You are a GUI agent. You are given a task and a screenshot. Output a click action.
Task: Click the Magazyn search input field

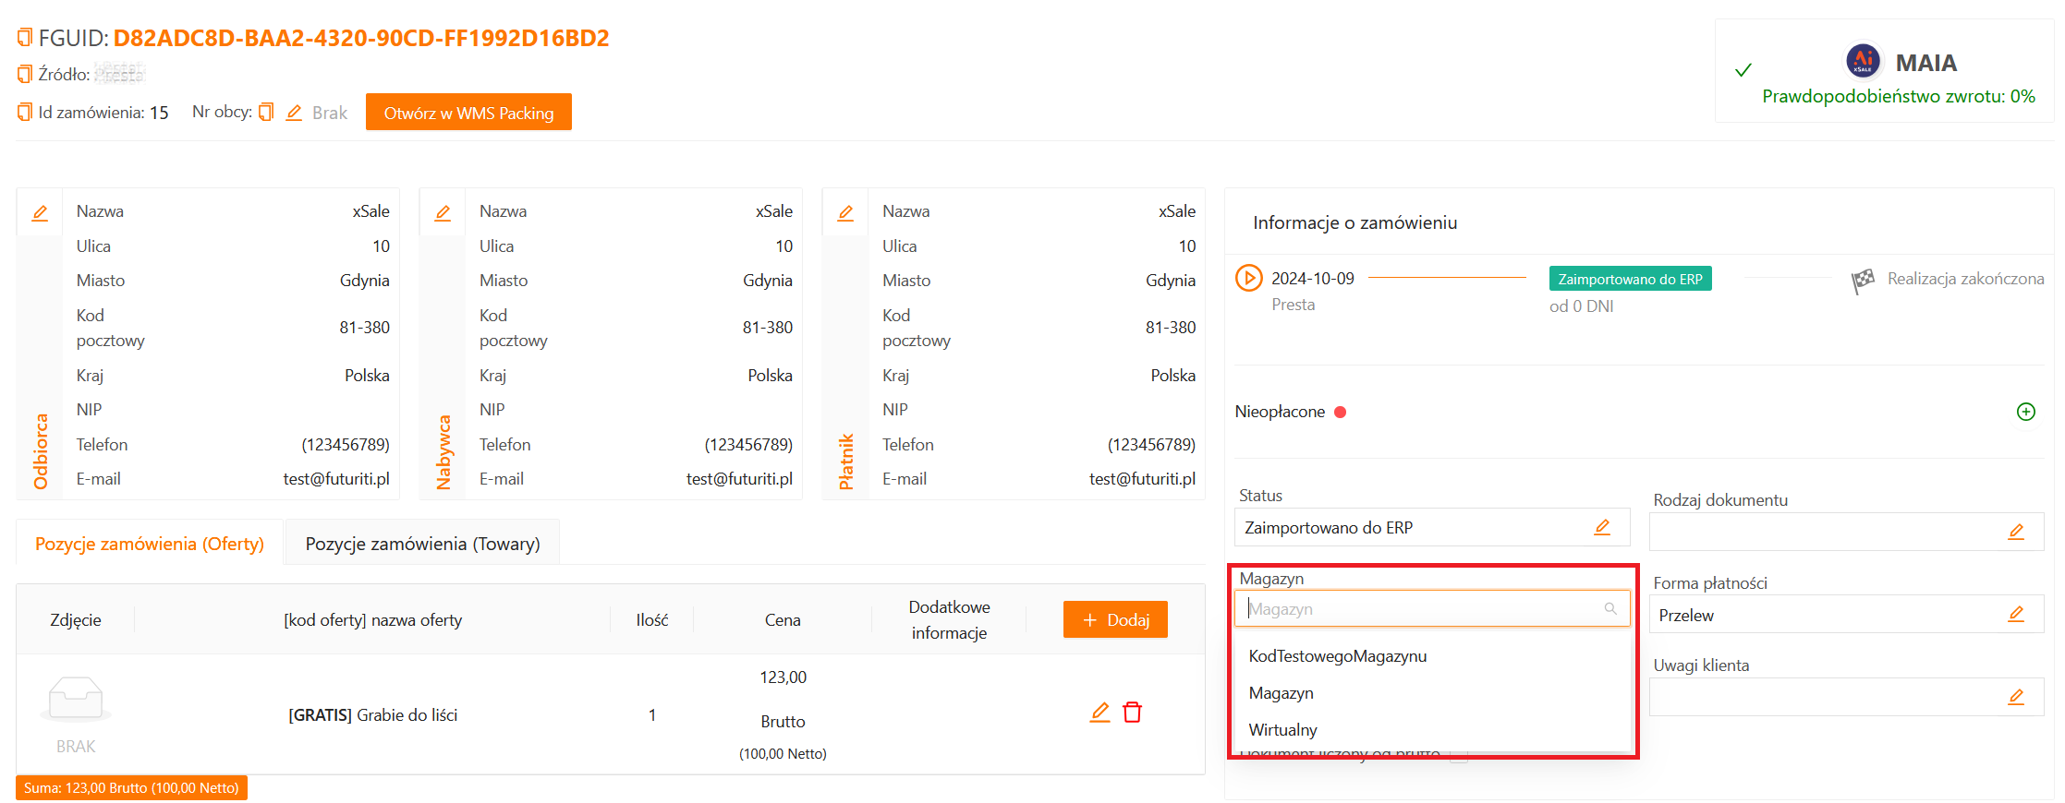[x=1423, y=609]
